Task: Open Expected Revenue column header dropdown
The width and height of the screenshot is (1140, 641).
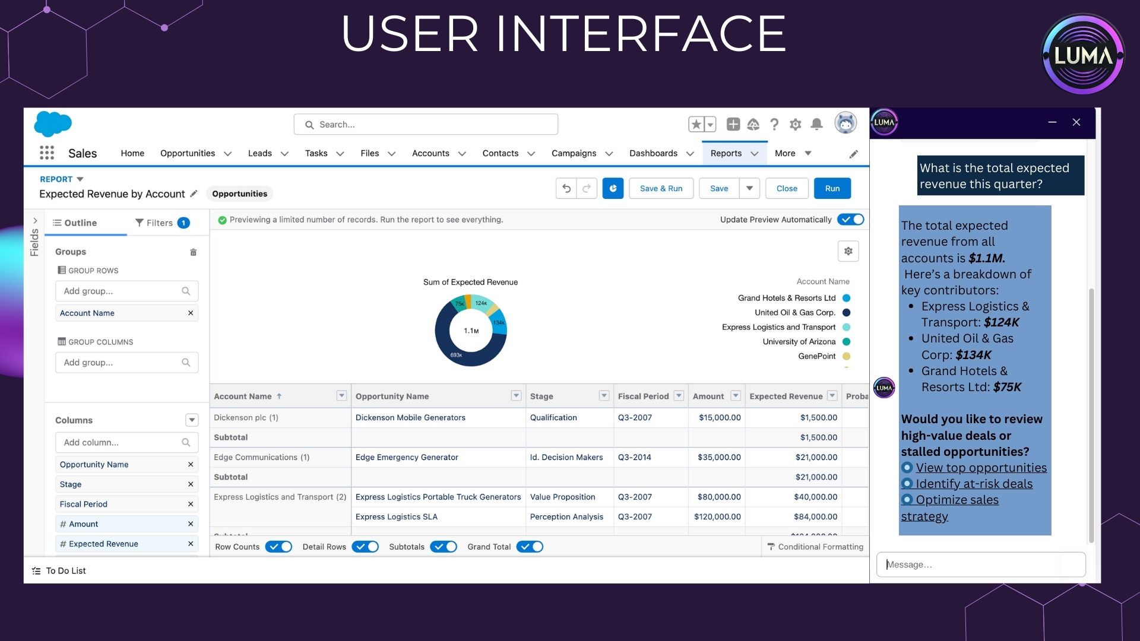Action: pos(832,396)
